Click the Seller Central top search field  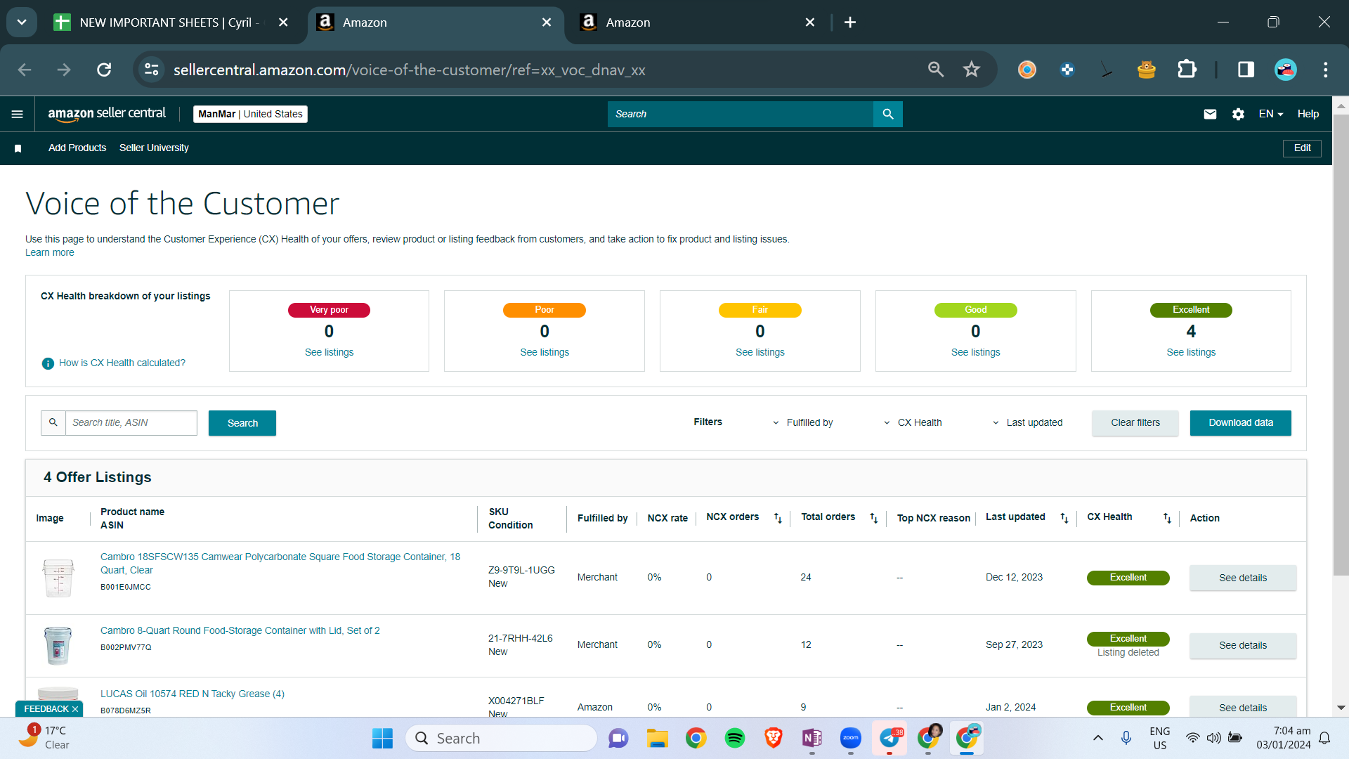pos(741,114)
